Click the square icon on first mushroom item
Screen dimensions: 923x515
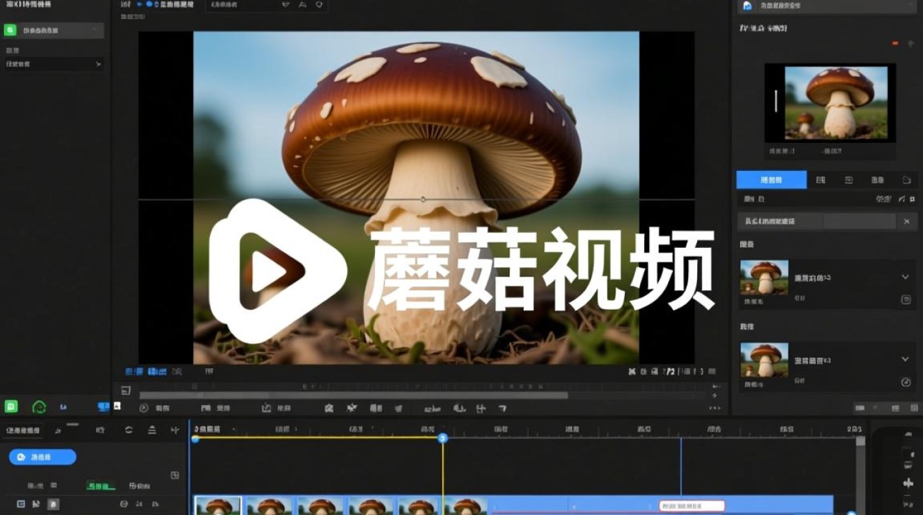pos(906,299)
